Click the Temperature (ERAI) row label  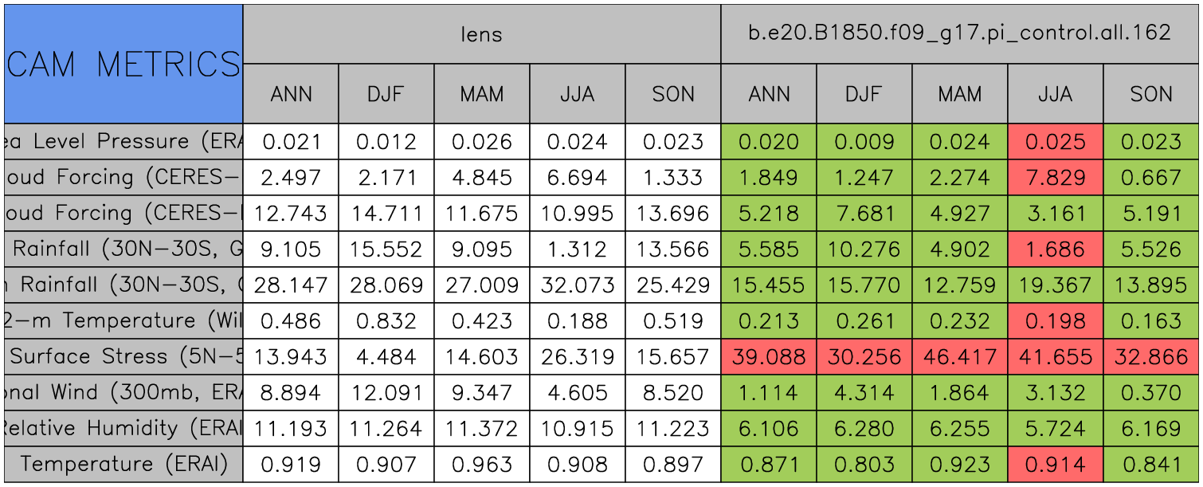pyautogui.click(x=123, y=464)
